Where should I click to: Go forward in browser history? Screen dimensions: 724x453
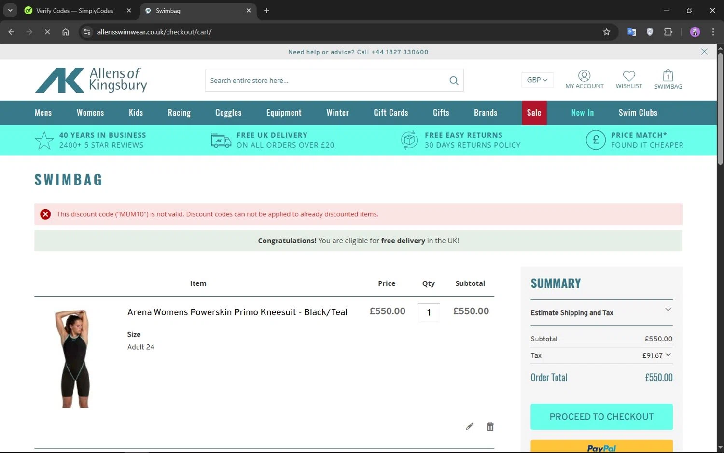click(x=29, y=32)
